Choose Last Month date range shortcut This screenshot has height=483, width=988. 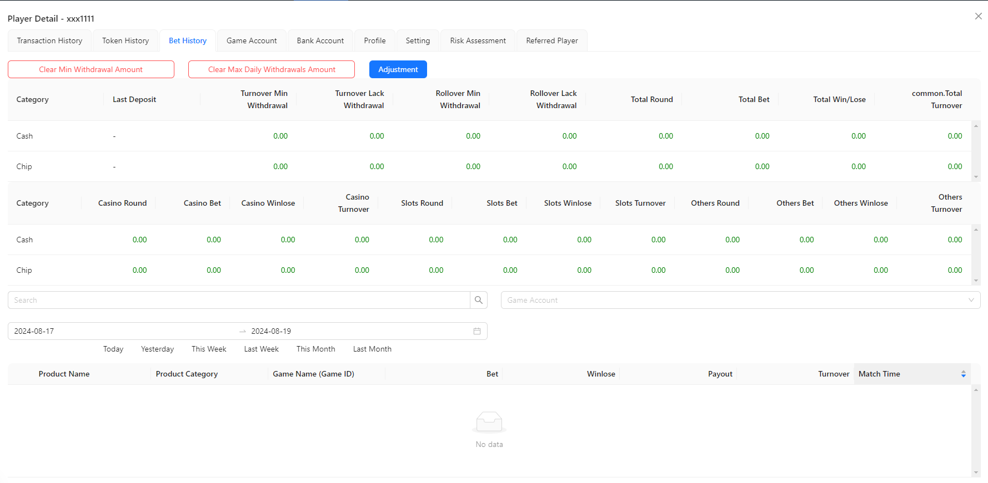(372, 349)
